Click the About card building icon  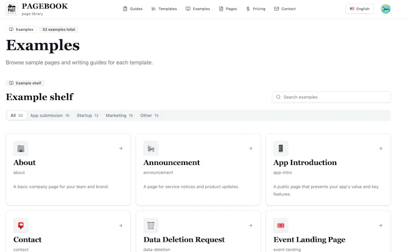point(20,149)
